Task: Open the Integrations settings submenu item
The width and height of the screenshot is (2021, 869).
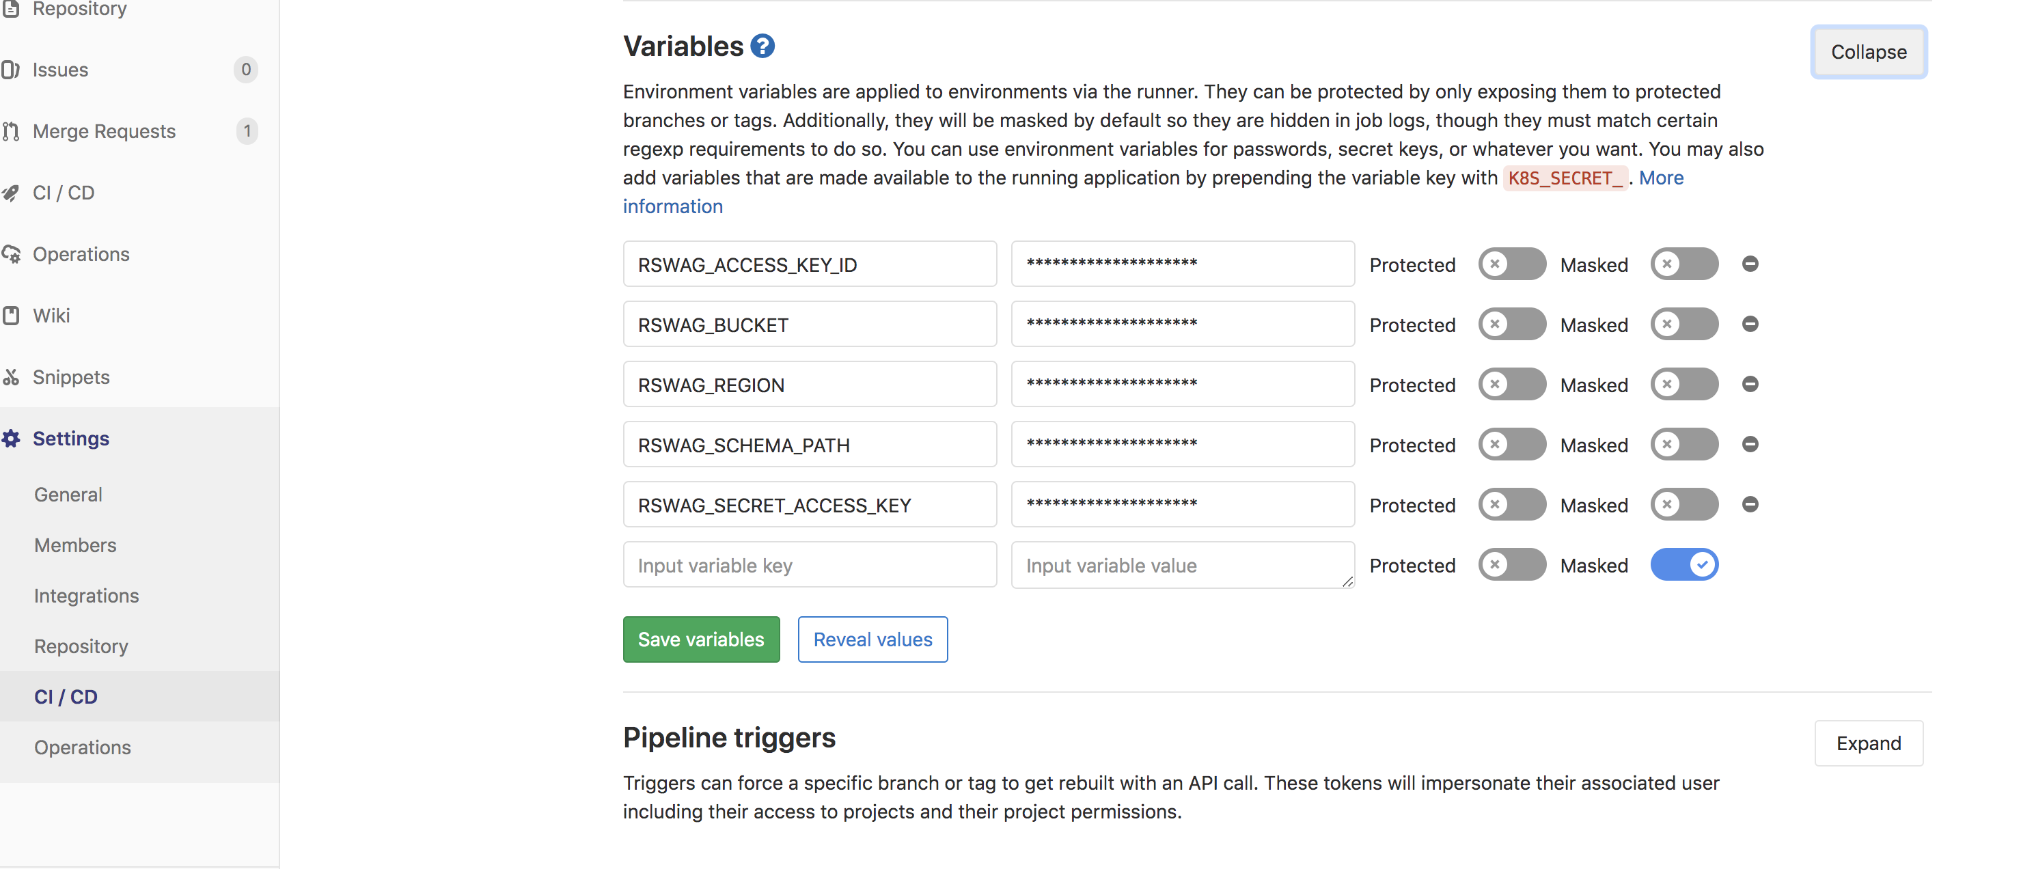Action: [86, 595]
